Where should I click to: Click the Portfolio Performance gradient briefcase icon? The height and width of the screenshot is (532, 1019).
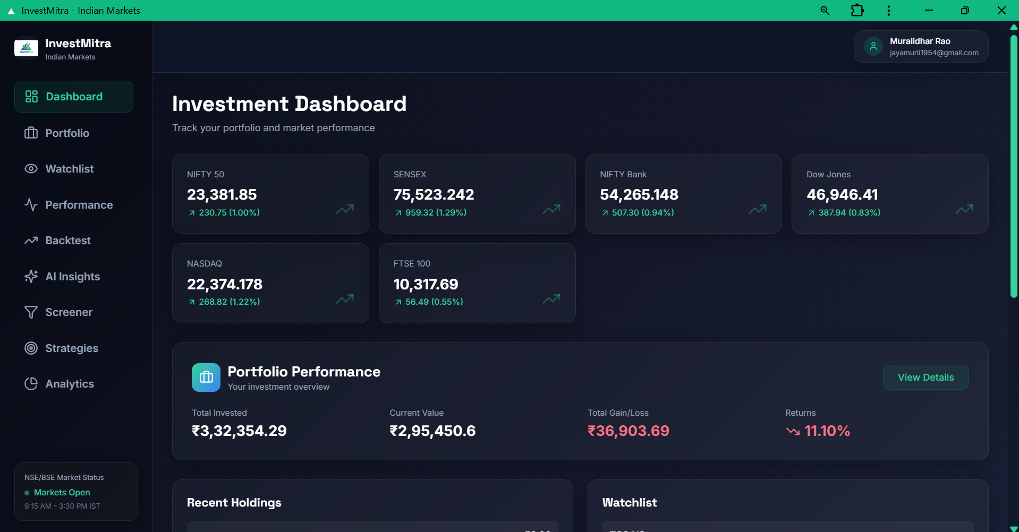[x=206, y=377]
